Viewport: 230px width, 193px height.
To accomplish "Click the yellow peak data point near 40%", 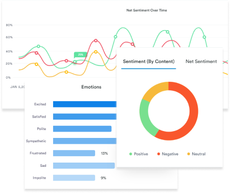I will pyautogui.click(x=96, y=52).
